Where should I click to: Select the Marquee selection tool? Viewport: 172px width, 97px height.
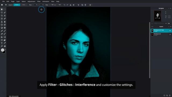5,9
